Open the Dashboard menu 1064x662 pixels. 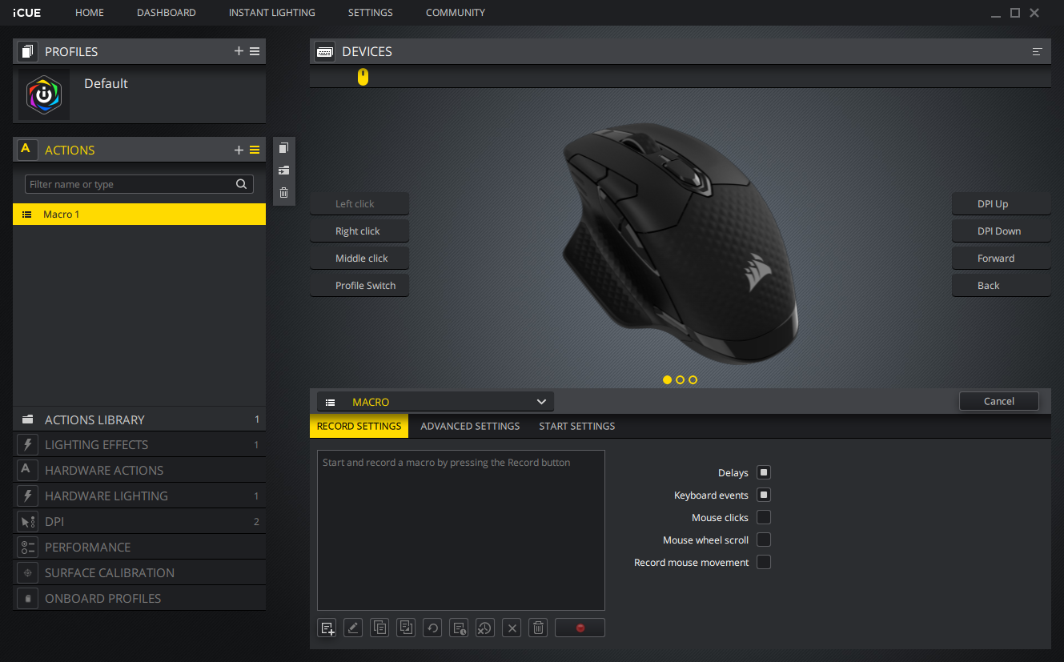tap(167, 13)
